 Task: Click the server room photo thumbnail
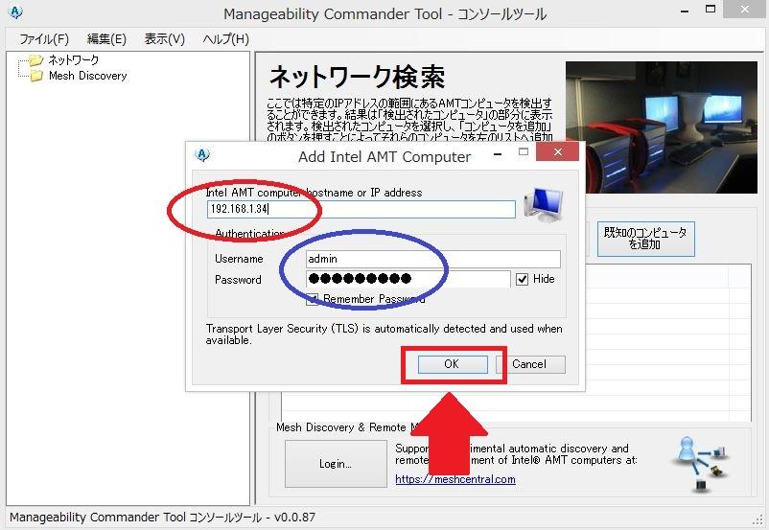click(x=661, y=127)
